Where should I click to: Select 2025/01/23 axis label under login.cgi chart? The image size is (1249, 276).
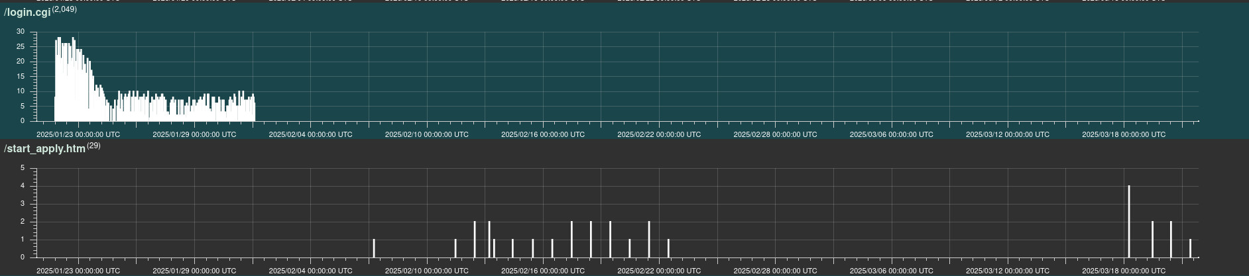[78, 134]
